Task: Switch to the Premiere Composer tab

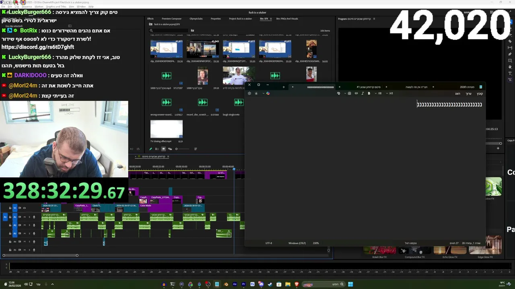Action: 171,18
